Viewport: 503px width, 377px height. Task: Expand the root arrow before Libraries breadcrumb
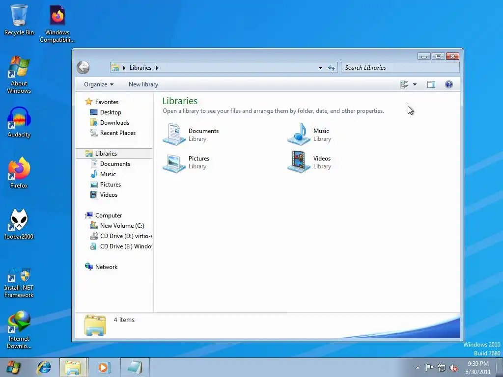(x=124, y=68)
